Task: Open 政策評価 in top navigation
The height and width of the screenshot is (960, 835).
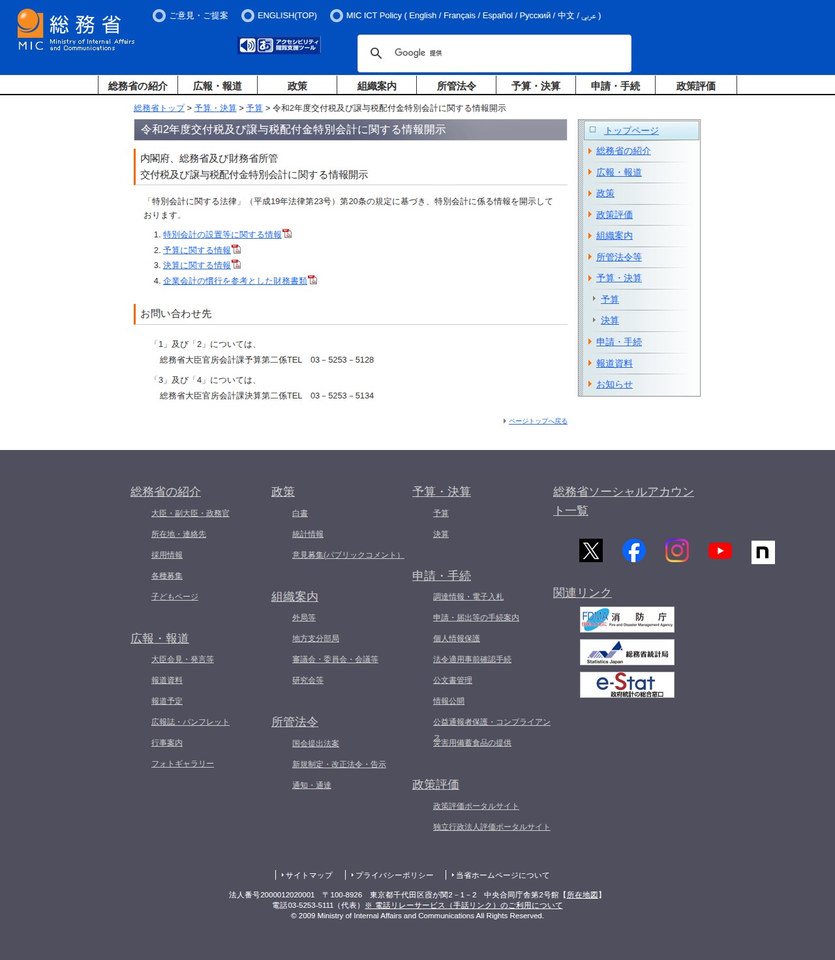Action: point(695,86)
